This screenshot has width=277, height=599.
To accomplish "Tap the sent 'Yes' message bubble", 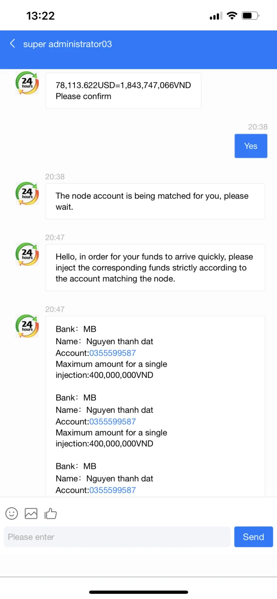I will click(251, 146).
